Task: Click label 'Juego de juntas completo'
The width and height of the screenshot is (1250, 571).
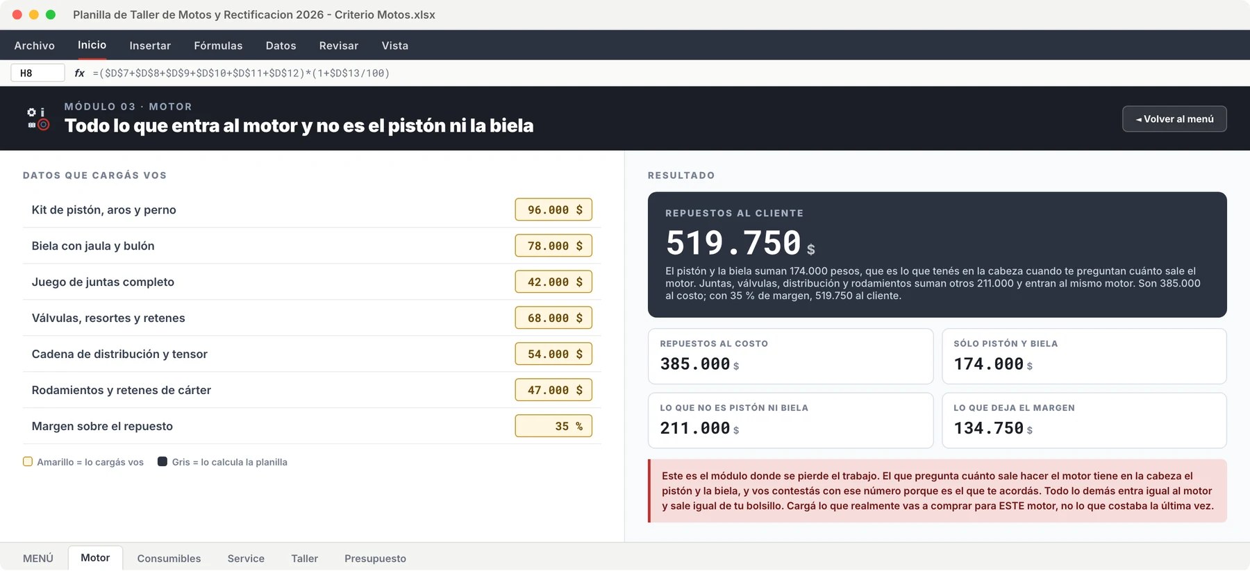Action: coord(103,282)
